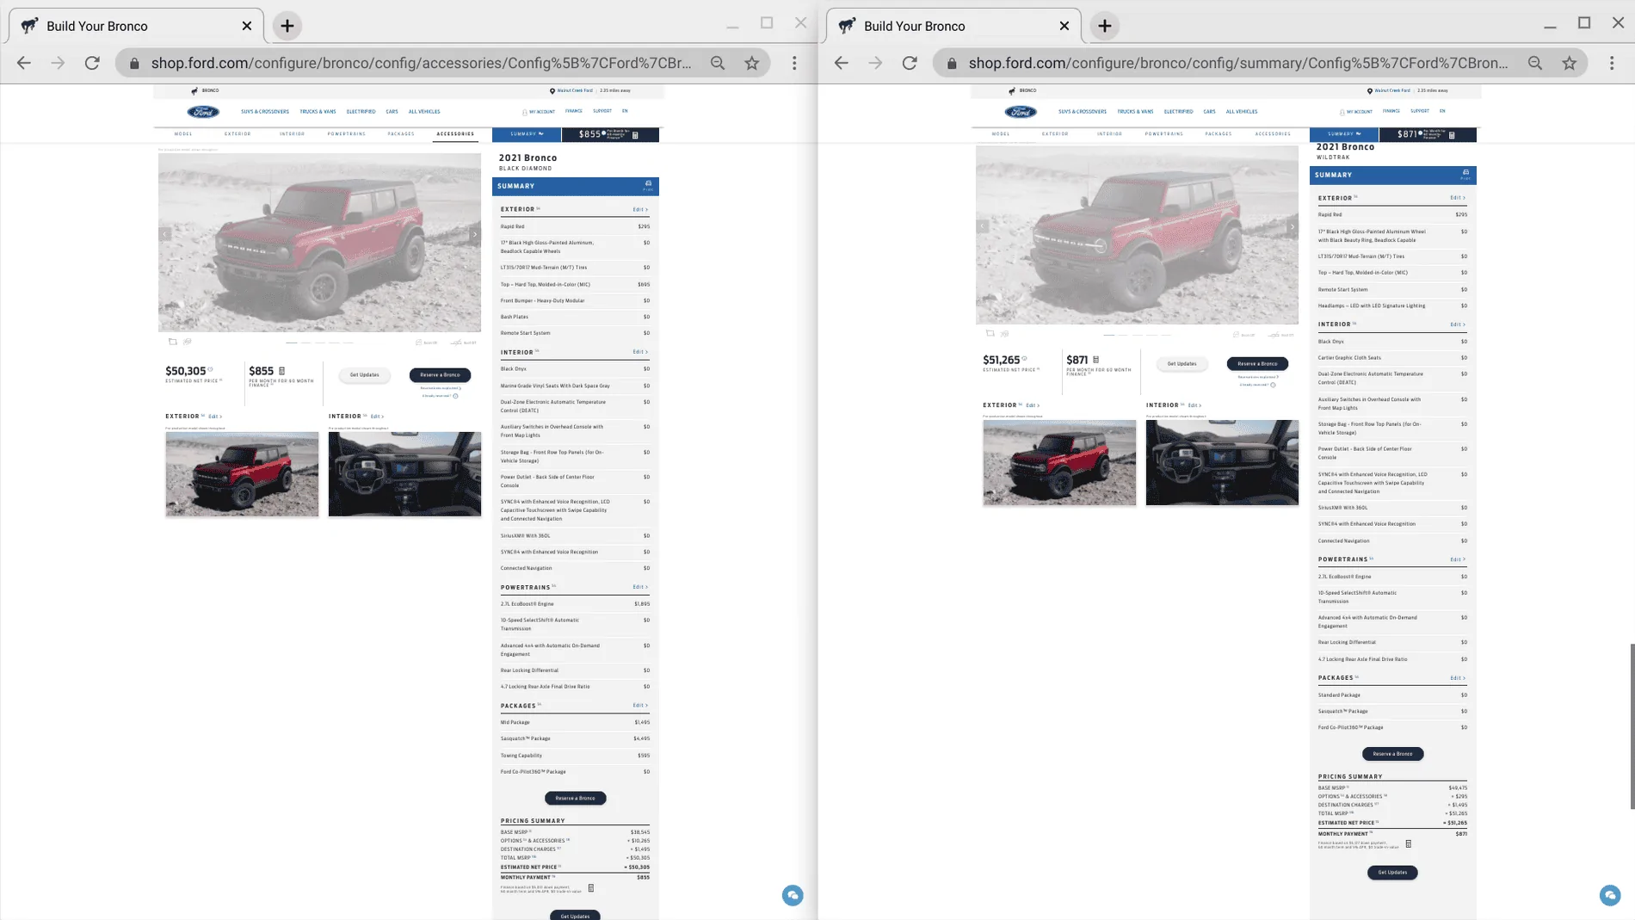Click Get Updates beside the price in right window
The height and width of the screenshot is (920, 1635).
click(x=1182, y=363)
